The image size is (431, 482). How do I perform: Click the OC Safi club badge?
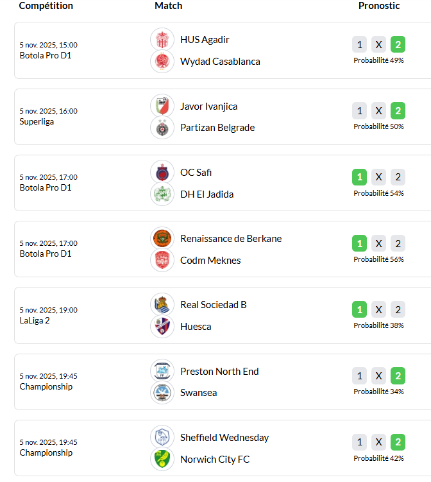pyautogui.click(x=162, y=172)
